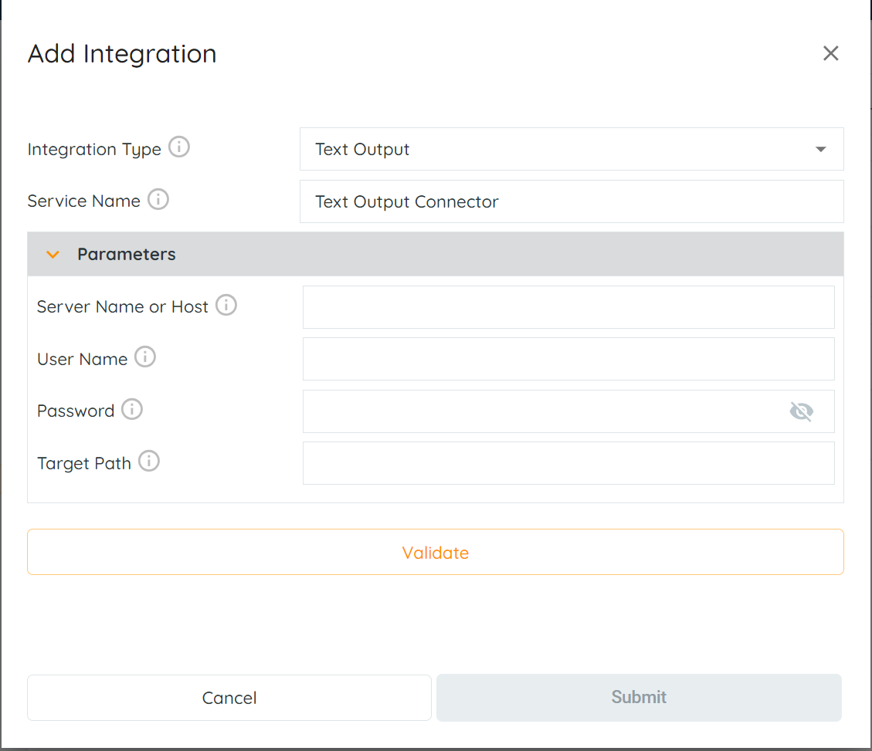This screenshot has height=751, width=872.
Task: Click inside the Password input field
Action: [x=541, y=411]
